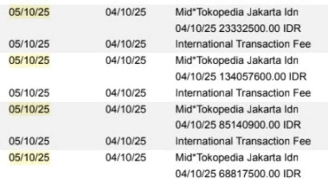Select Mid*Tokopedia description above the 85140900.00 amount

[x=237, y=109]
